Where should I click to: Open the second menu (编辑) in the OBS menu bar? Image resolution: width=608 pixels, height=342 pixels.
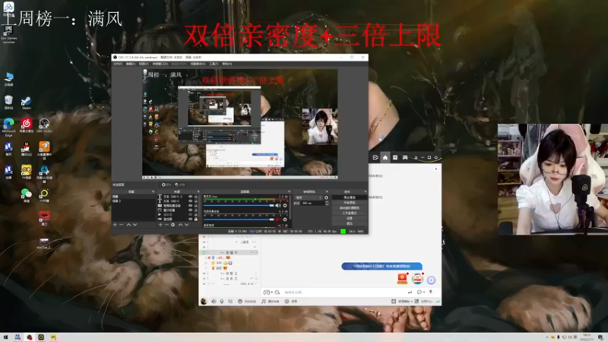pyautogui.click(x=131, y=64)
